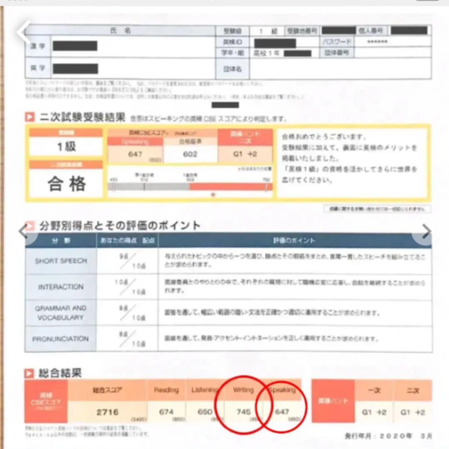Screen dimensions: 449x449
Task: Click the '650' Listening score
Action: pos(205,412)
